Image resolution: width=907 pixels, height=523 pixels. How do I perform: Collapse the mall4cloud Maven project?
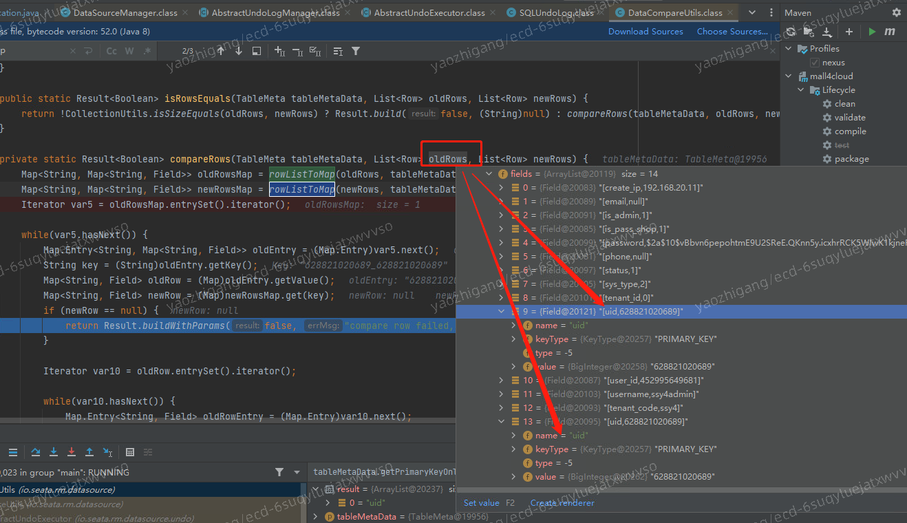789,76
